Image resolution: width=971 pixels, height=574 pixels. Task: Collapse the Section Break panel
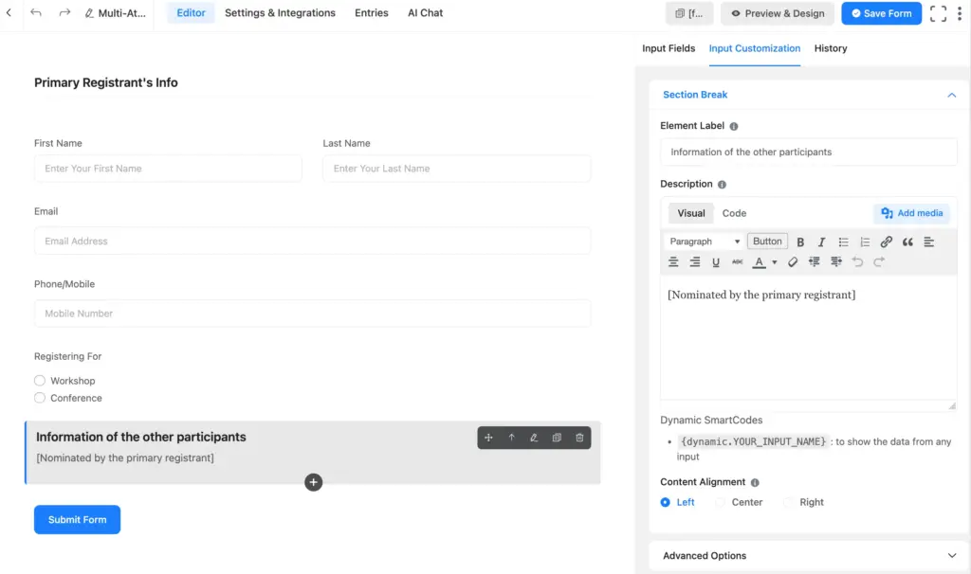tap(952, 95)
